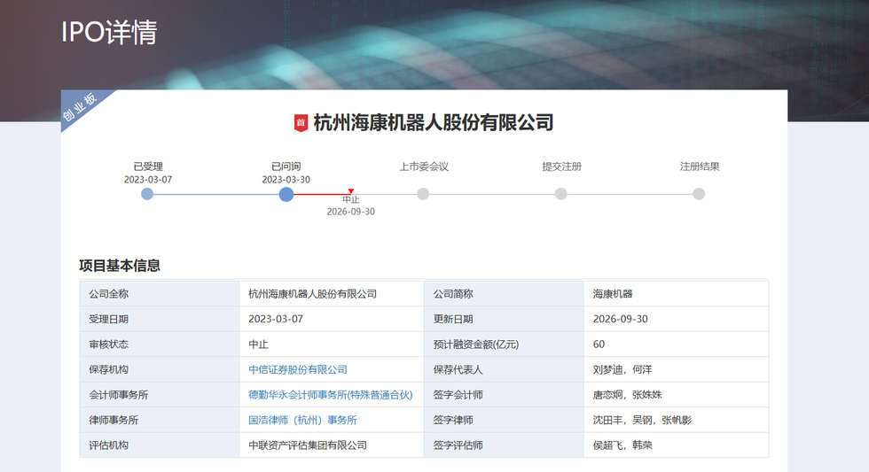
Task: Click the 会计师事务所 label cell
Action: [160, 395]
